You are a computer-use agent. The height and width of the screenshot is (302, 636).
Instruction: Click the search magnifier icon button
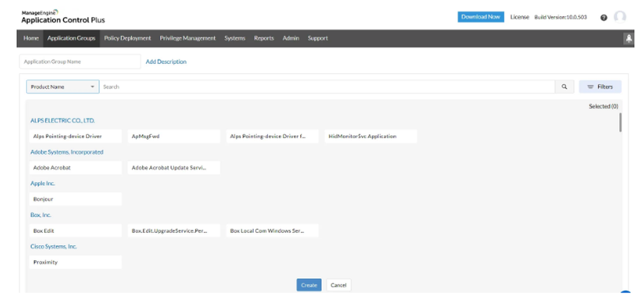(x=564, y=86)
